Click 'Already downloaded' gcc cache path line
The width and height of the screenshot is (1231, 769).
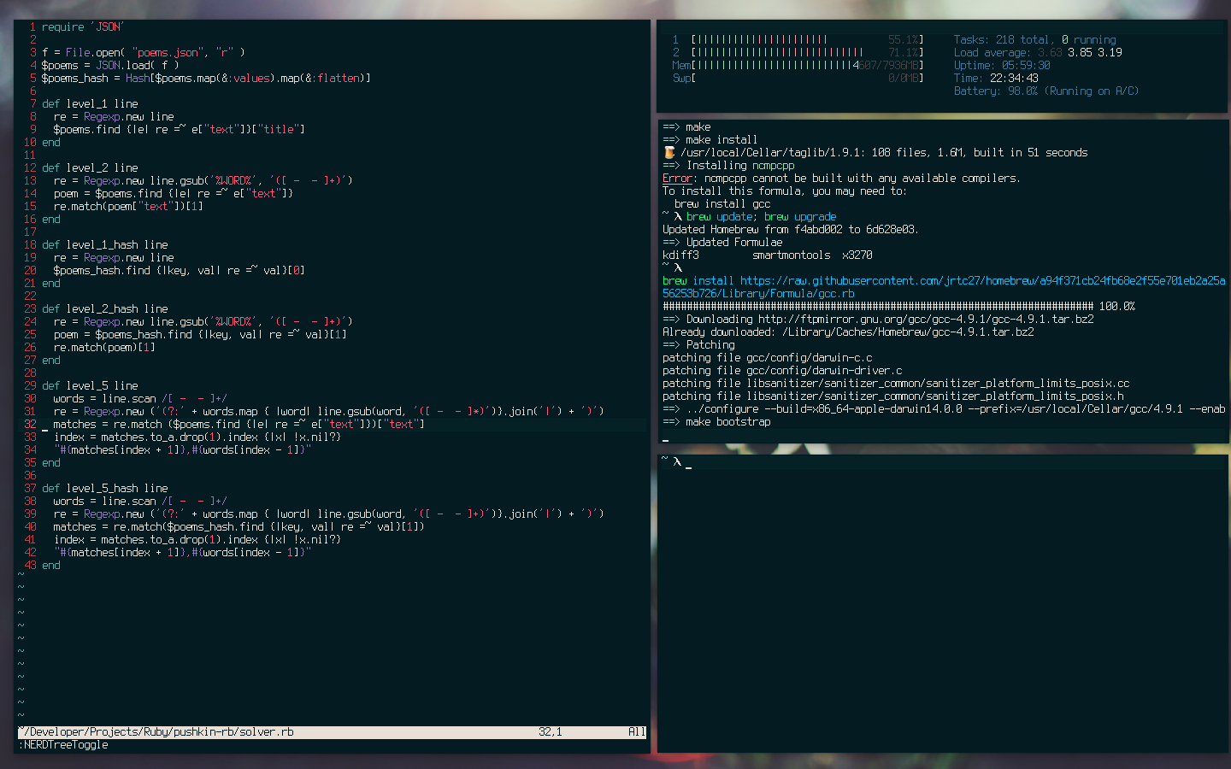[x=848, y=332]
